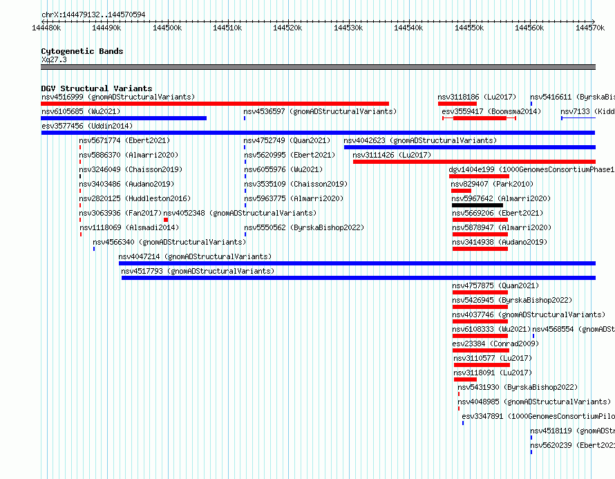Open nsv5431930 (ByrskaBishop2022) label
Screen dimensions: 615x479
518,387
